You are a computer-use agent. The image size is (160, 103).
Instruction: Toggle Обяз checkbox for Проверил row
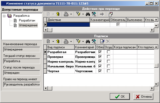pos(100,57)
